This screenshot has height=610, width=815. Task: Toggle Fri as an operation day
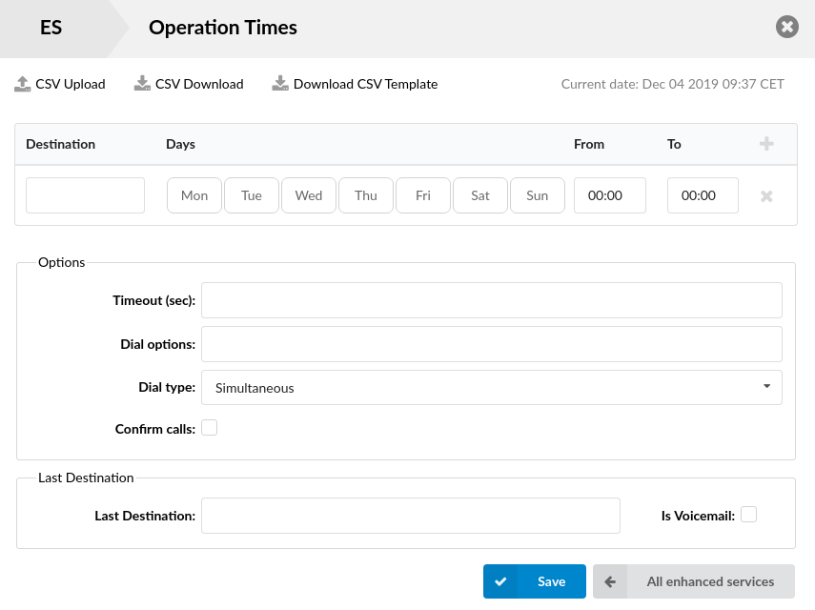point(422,195)
